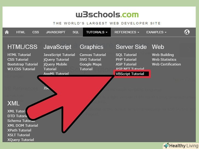The image size is (199, 149).
Task: Open the globe translate icon
Action: 187,32
